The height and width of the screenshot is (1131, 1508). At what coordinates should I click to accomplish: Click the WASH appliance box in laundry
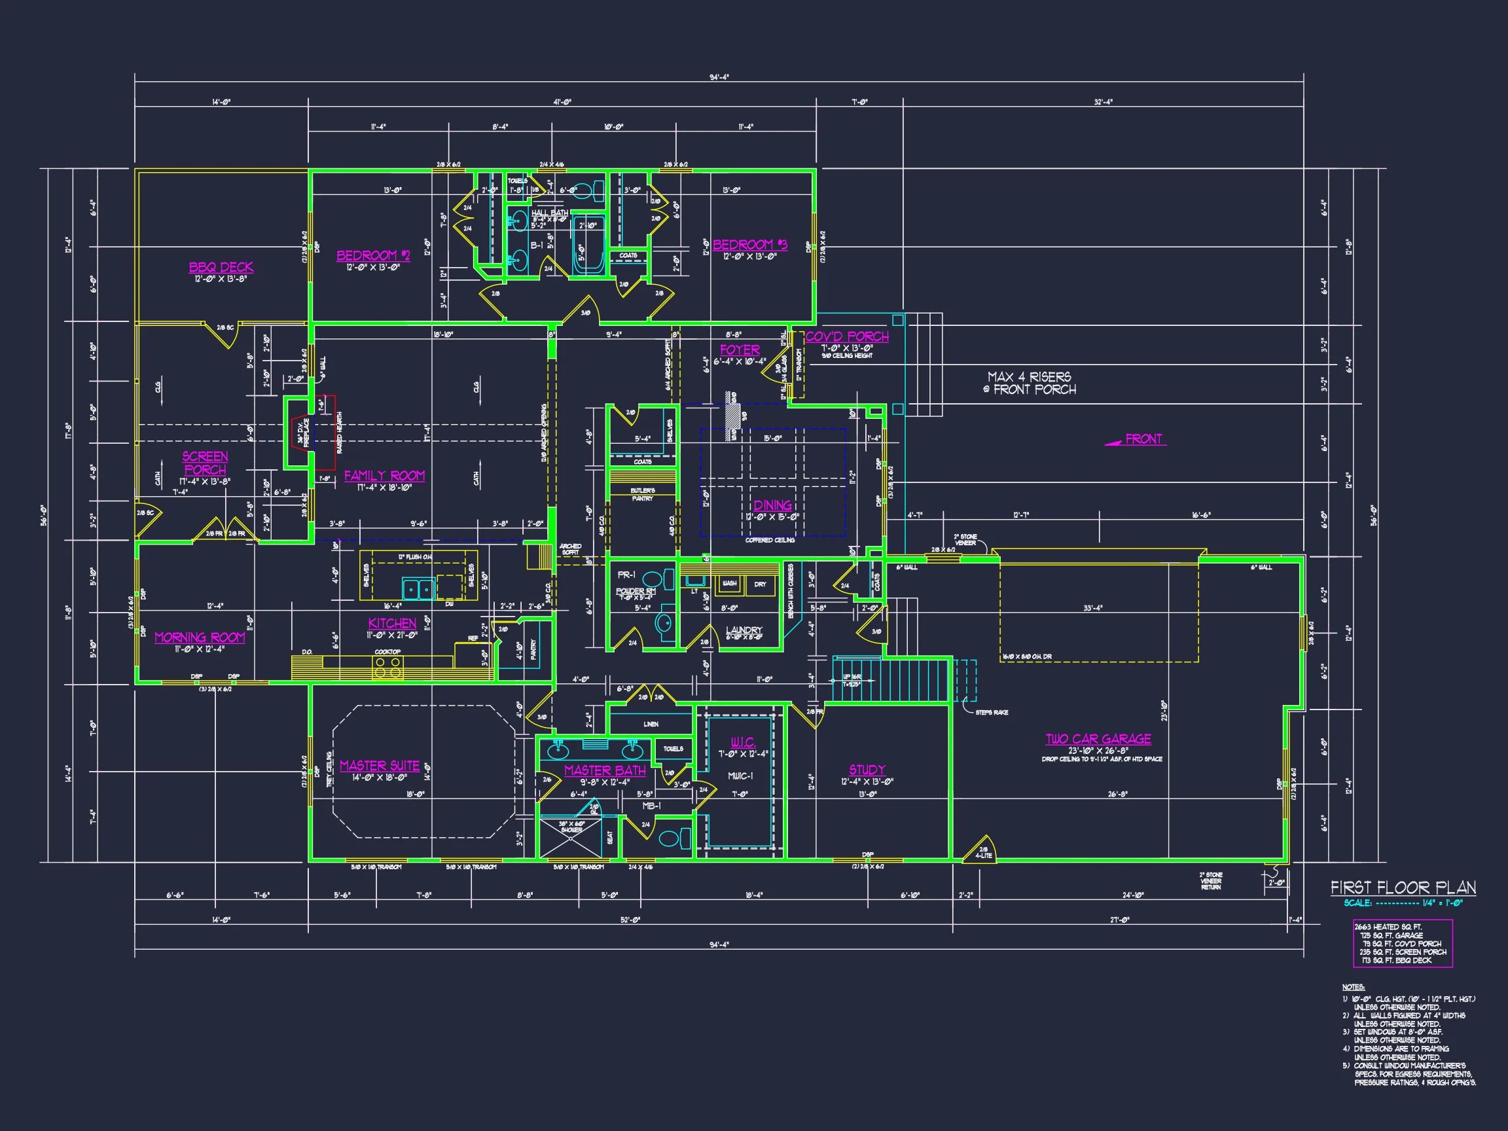tap(728, 584)
